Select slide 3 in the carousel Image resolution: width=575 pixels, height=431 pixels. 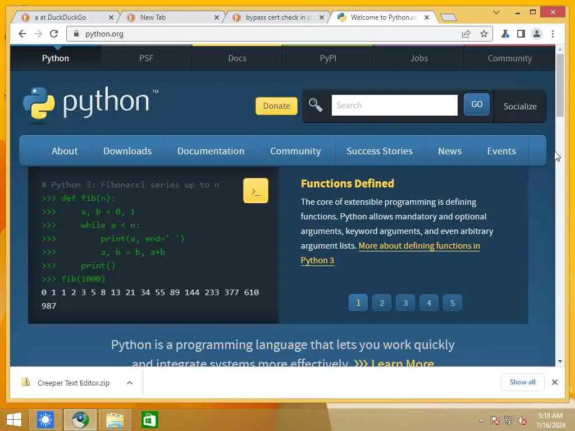[405, 303]
